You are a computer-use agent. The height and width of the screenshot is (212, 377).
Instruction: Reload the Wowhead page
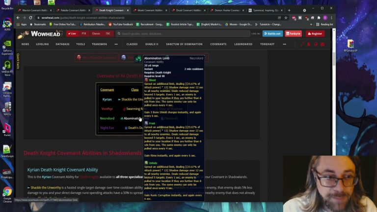(30, 18)
